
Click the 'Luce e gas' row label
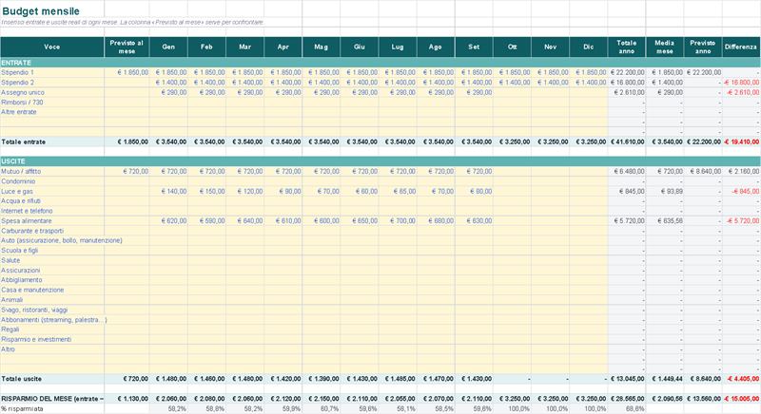pos(17,191)
